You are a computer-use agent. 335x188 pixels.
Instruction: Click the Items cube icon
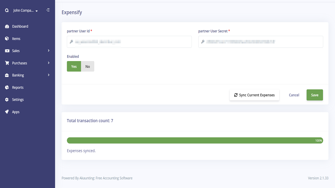pos(7,39)
